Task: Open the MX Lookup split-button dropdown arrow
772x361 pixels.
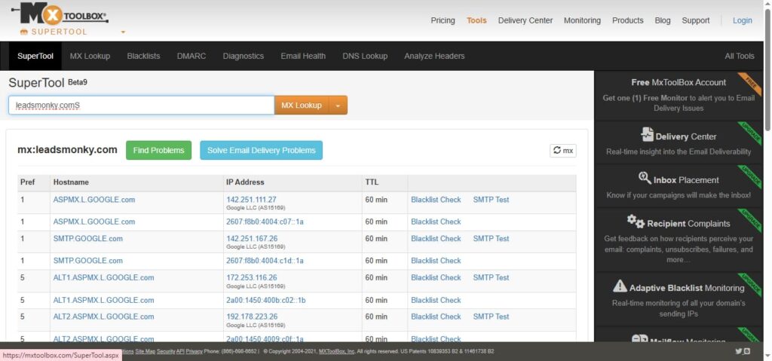Action: pos(339,106)
